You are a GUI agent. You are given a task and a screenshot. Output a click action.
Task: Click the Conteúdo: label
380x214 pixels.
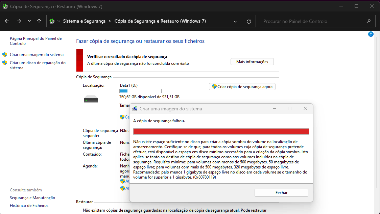(x=92, y=154)
